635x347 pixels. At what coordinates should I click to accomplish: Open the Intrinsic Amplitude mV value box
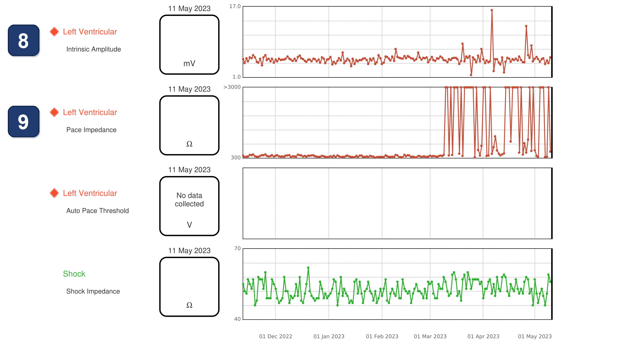(x=189, y=45)
